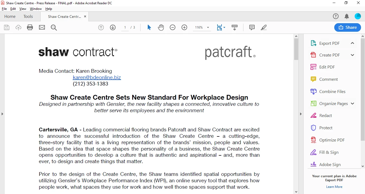
Task: Send file by email envelope icon
Action: click(x=42, y=27)
